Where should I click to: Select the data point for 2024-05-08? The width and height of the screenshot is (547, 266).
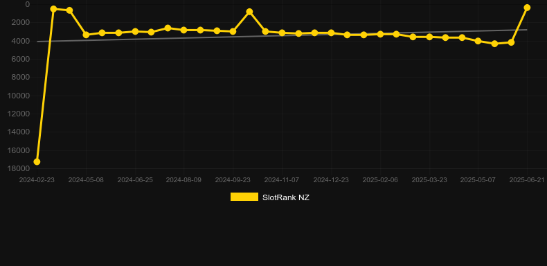tap(86, 35)
